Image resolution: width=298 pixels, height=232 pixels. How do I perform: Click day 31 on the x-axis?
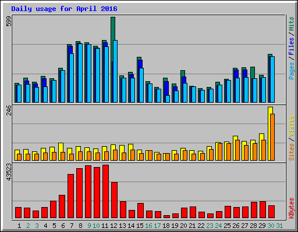click(x=279, y=226)
